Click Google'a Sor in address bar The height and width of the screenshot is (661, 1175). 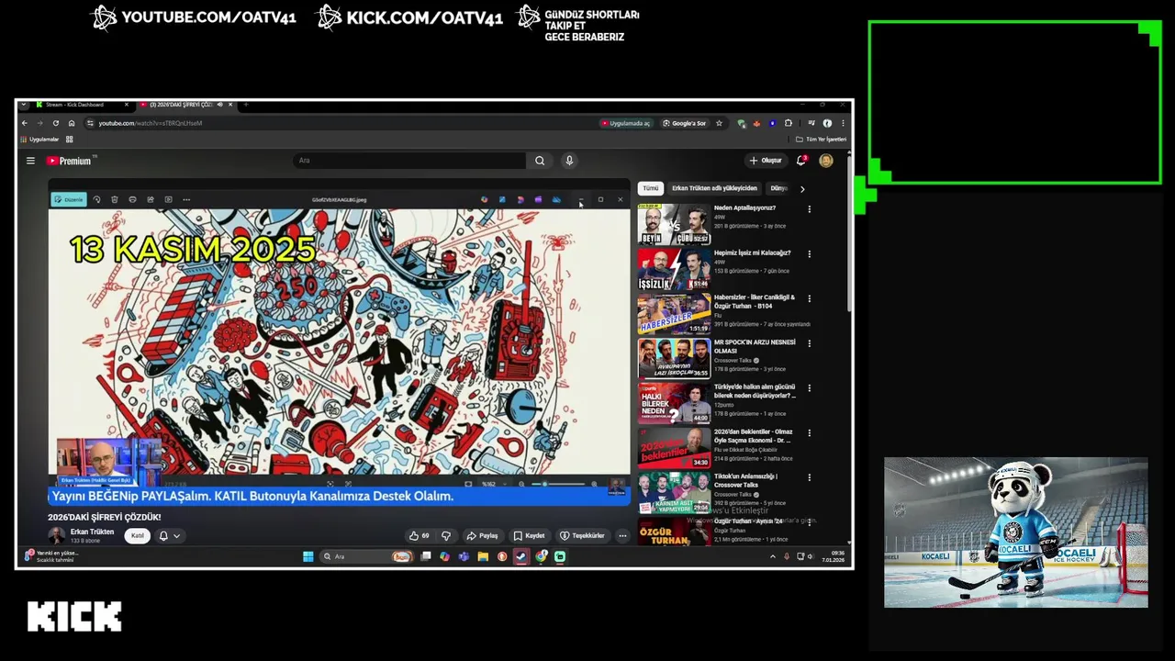685,123
